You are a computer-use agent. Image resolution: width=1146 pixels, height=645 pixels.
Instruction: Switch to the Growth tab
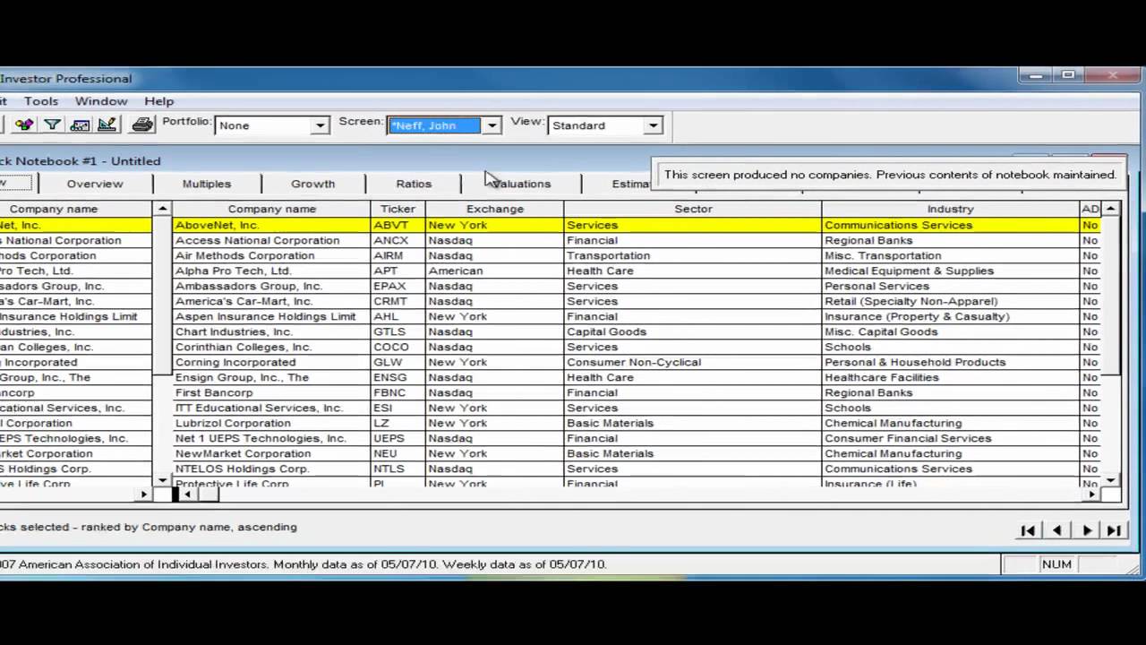(x=312, y=184)
